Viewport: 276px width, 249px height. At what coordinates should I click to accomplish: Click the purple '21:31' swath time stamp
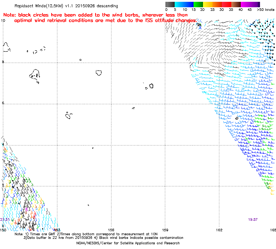pos(5,220)
